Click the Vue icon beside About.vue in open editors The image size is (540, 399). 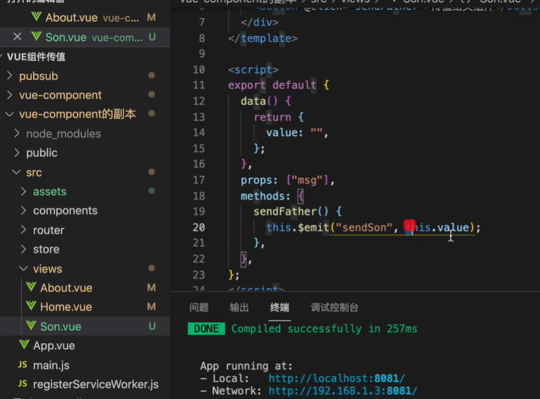point(36,17)
